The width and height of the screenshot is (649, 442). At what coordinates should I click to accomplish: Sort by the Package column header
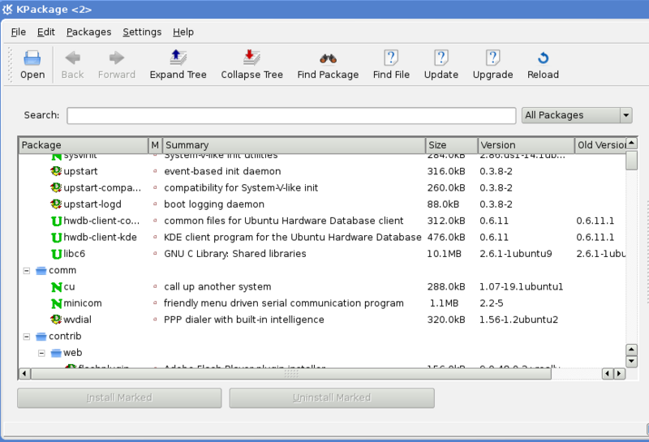tap(84, 145)
